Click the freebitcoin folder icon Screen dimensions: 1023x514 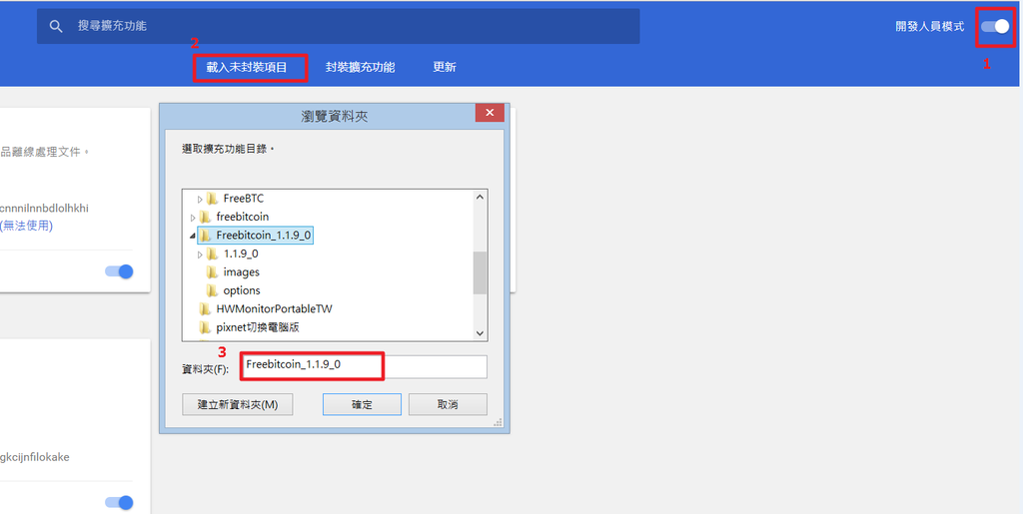pyautogui.click(x=204, y=217)
